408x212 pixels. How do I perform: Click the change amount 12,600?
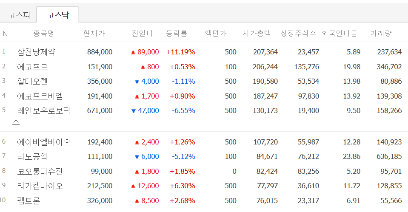pyautogui.click(x=148, y=186)
